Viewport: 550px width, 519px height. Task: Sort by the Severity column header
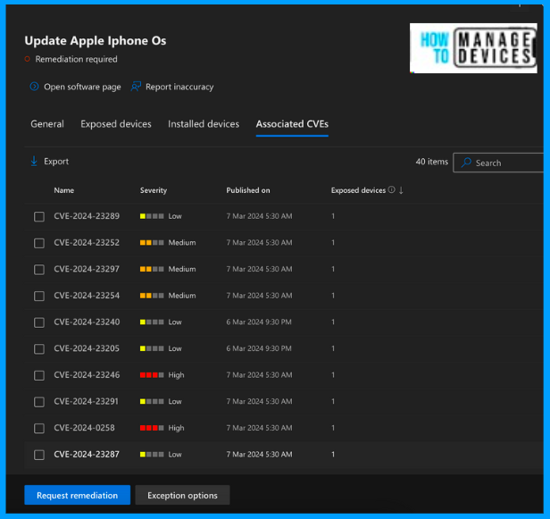pos(154,190)
